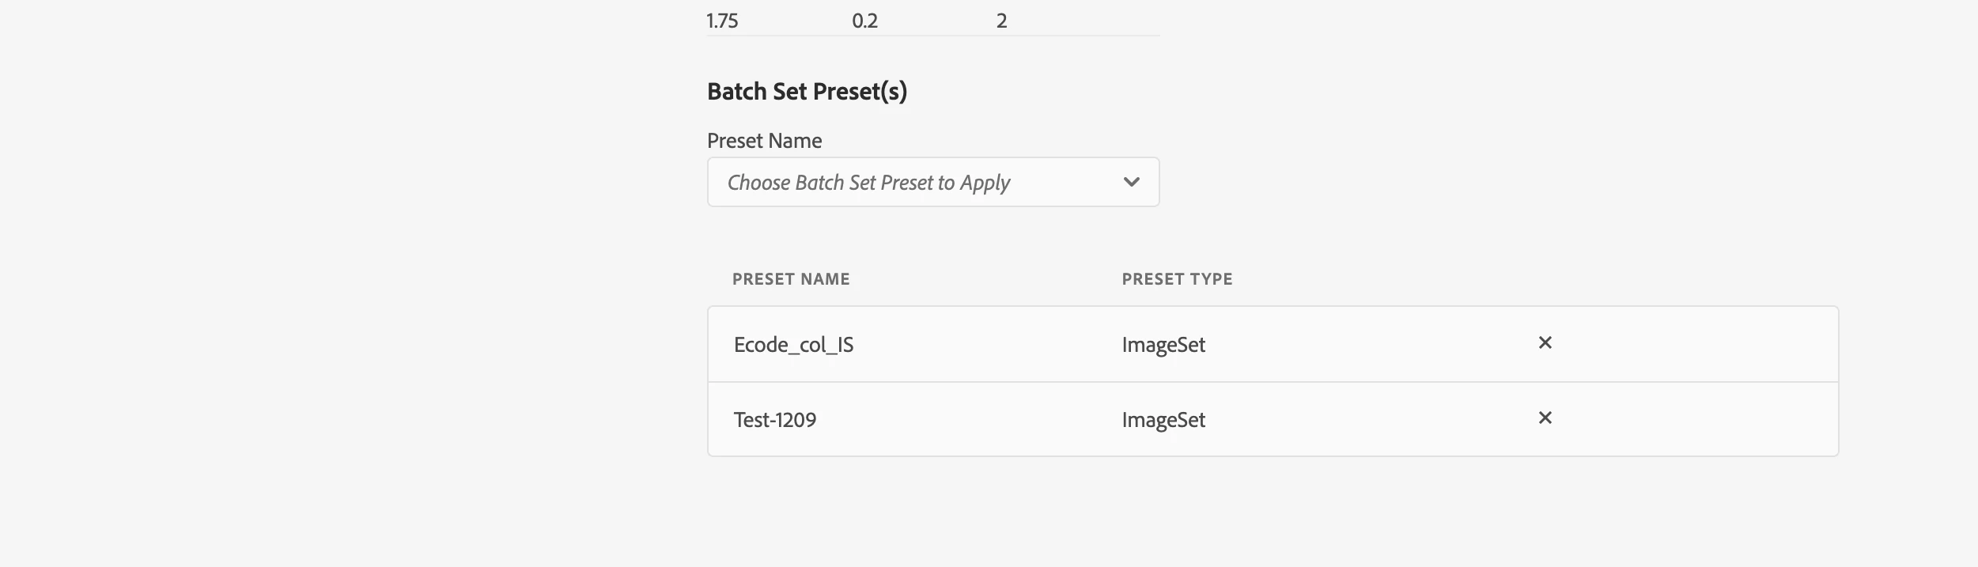
Task: Click the 0.2 value
Action: (864, 21)
